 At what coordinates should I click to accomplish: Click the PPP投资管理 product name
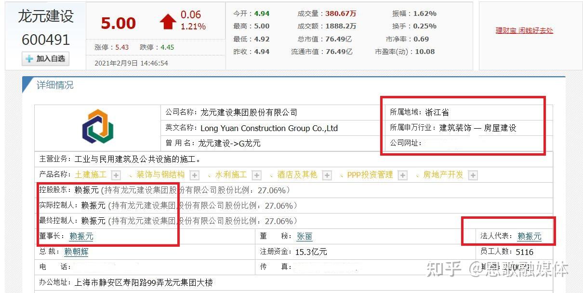[370, 174]
